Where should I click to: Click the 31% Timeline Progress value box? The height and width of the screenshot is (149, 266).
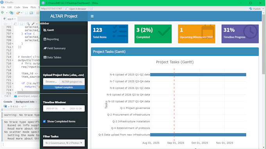point(240,34)
